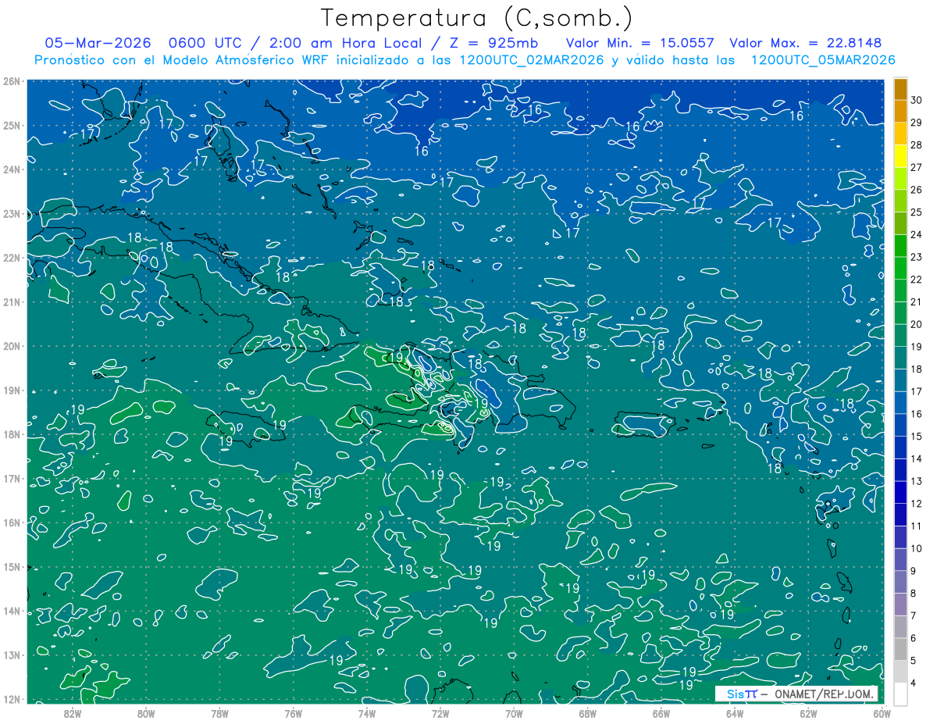Click "1200UTC_05MAR2026" valid-until time text
Viewport: 937px width, 724px height.
[822, 60]
